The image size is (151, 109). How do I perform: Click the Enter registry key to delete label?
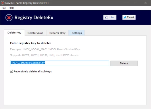(30, 43)
